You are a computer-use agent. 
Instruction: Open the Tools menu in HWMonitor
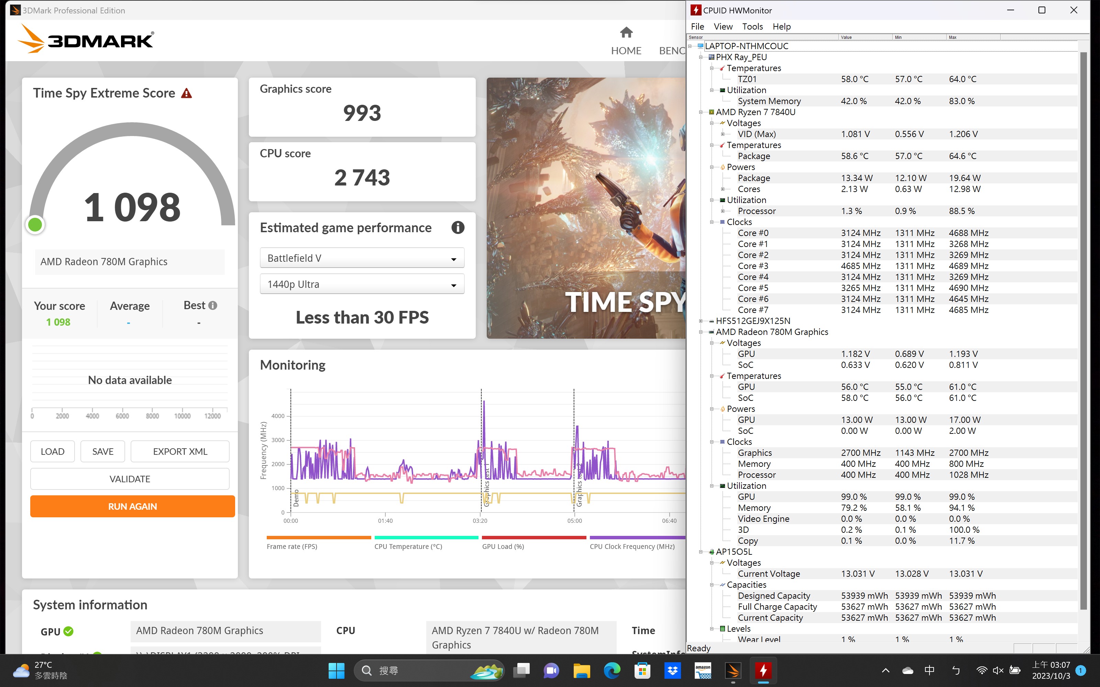pyautogui.click(x=753, y=26)
